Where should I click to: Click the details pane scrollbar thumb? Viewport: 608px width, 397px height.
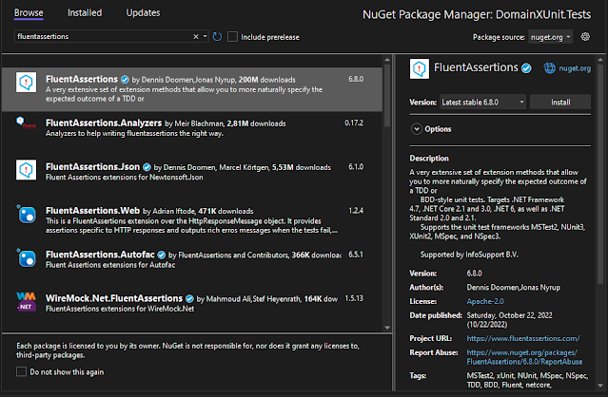(x=600, y=175)
